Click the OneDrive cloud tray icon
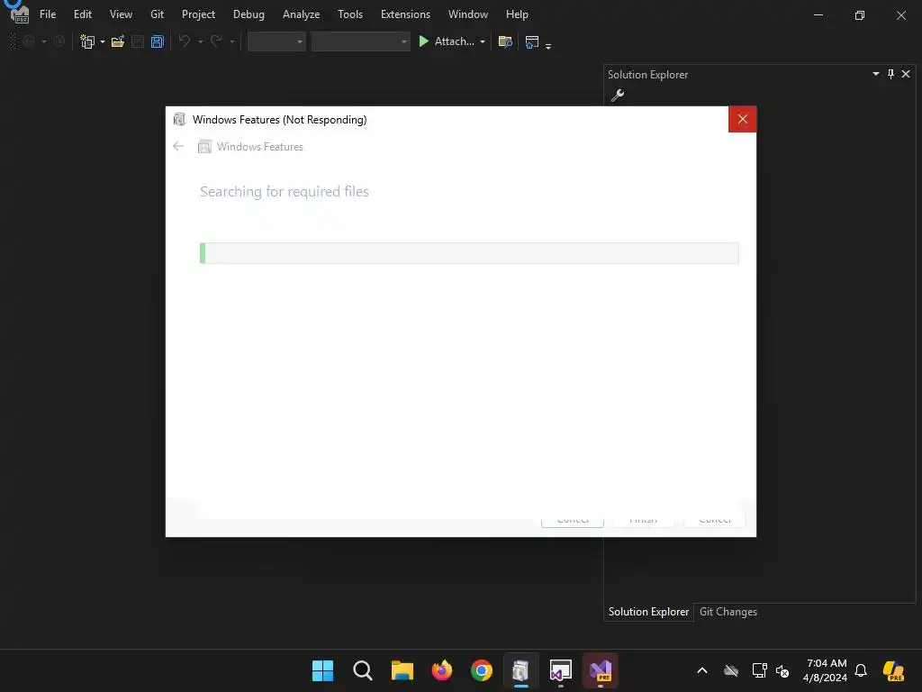The width and height of the screenshot is (922, 692). point(731,670)
